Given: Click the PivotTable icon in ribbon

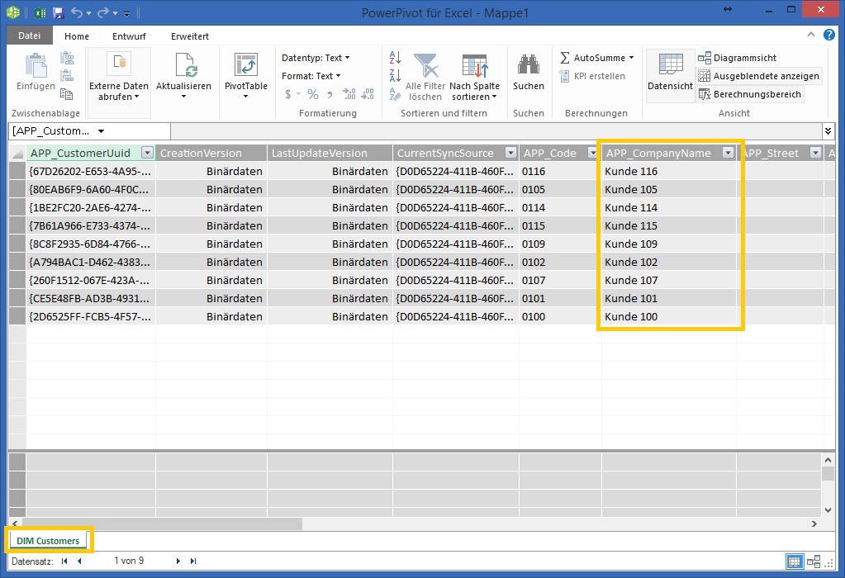Looking at the screenshot, I should click(x=245, y=67).
